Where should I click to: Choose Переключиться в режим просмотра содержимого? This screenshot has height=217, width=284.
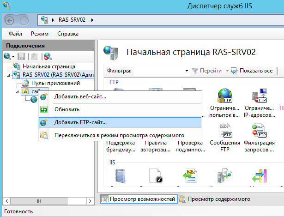pyautogui.click(x=120, y=135)
